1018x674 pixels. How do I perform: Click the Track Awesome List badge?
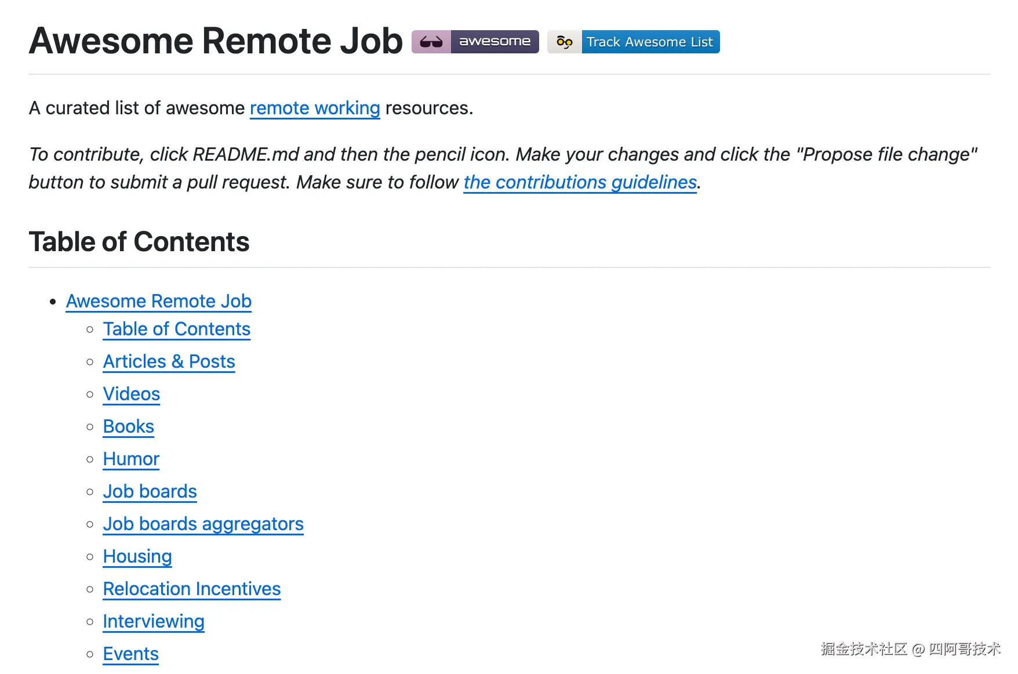[x=649, y=42]
